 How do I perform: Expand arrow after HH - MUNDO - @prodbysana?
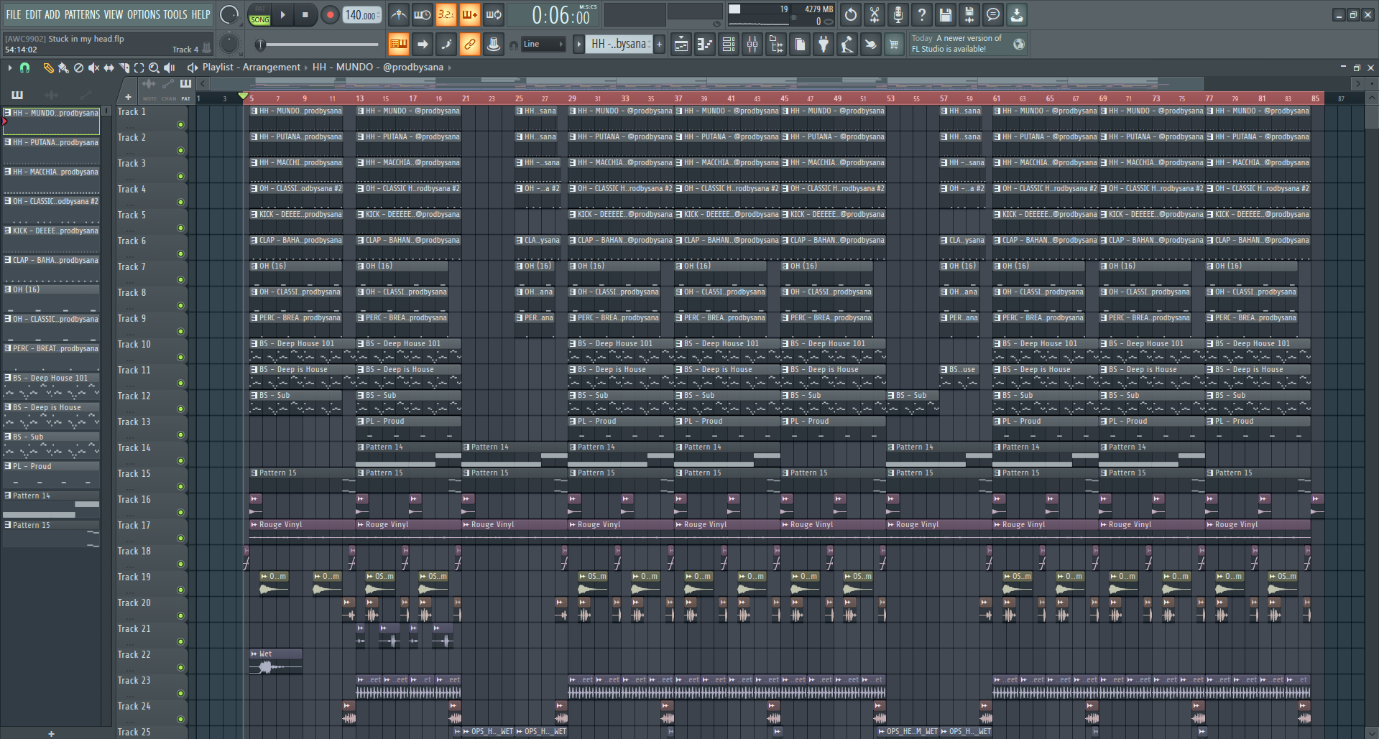tap(450, 68)
